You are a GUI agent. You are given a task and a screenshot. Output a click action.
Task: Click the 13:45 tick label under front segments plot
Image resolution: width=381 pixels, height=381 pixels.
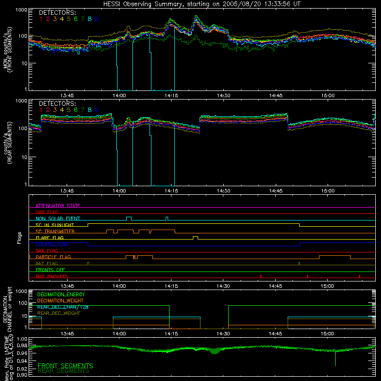click(x=67, y=96)
